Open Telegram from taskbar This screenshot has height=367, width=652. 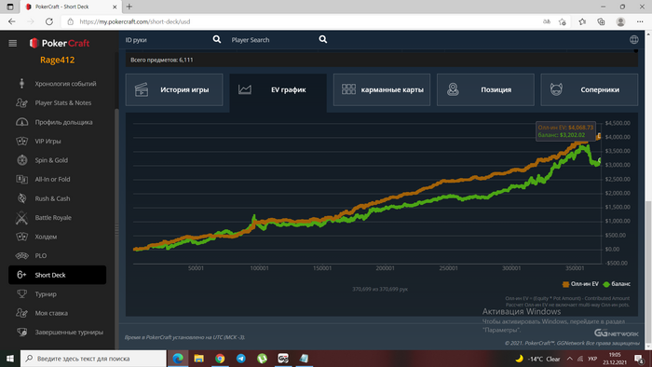point(240,359)
